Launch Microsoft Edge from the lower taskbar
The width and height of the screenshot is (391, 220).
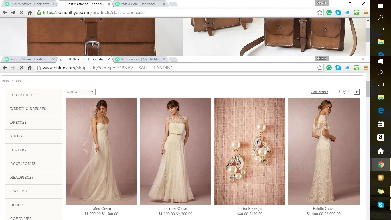pos(380,110)
